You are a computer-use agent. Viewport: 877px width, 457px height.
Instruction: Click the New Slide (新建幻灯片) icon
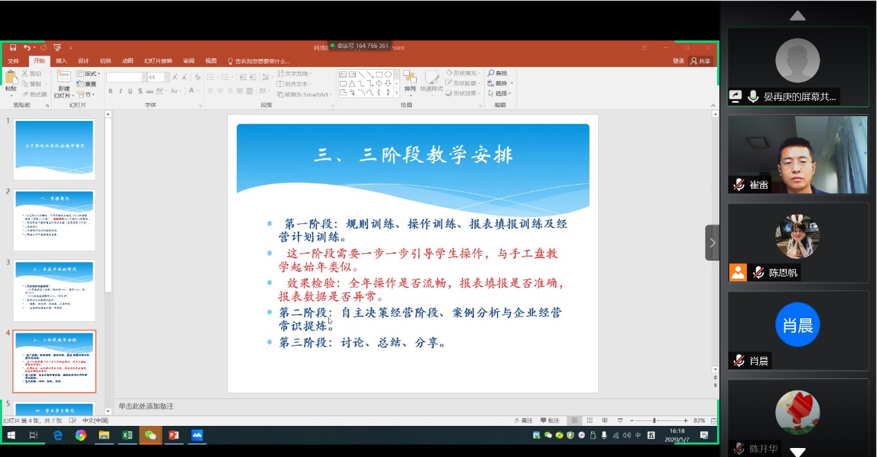[x=64, y=77]
